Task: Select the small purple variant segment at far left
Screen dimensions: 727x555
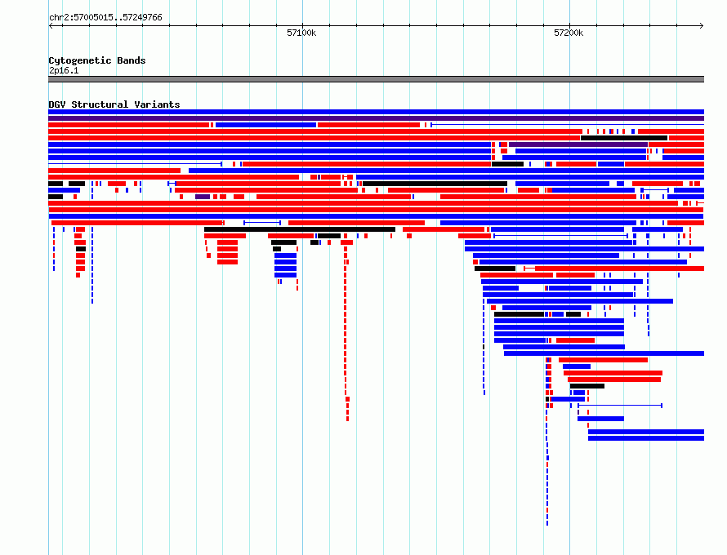Action: 203,197
